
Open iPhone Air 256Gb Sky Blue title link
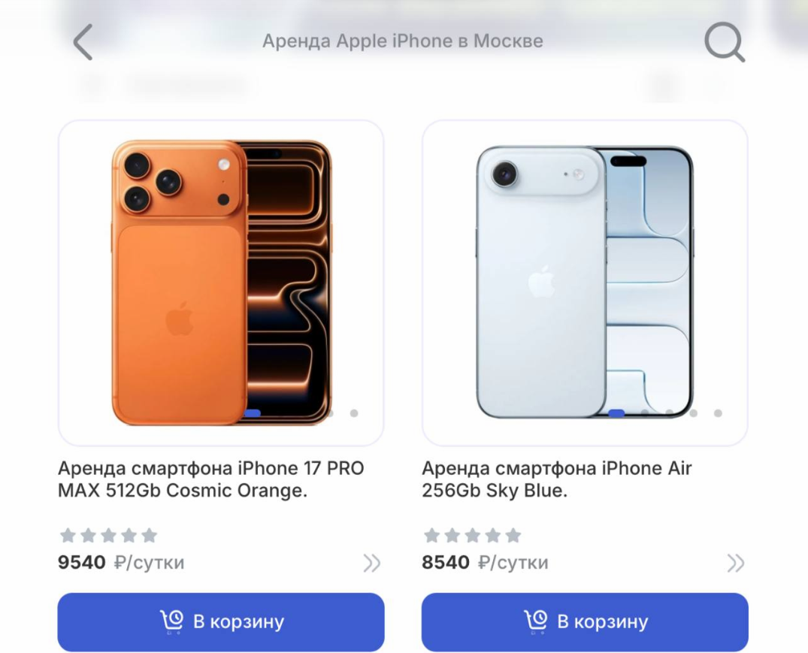tap(556, 479)
